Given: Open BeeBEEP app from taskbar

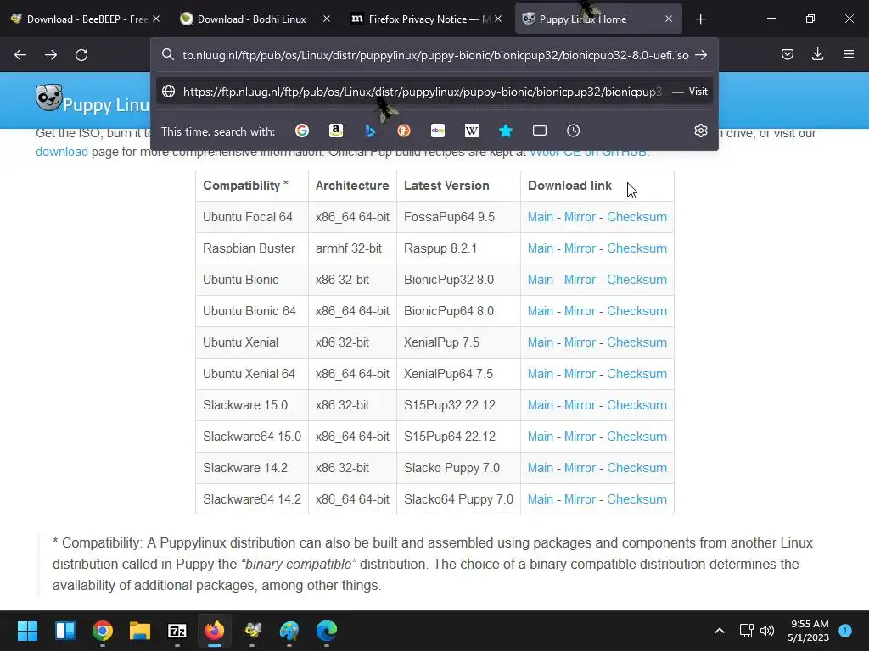Looking at the screenshot, I should 253,631.
